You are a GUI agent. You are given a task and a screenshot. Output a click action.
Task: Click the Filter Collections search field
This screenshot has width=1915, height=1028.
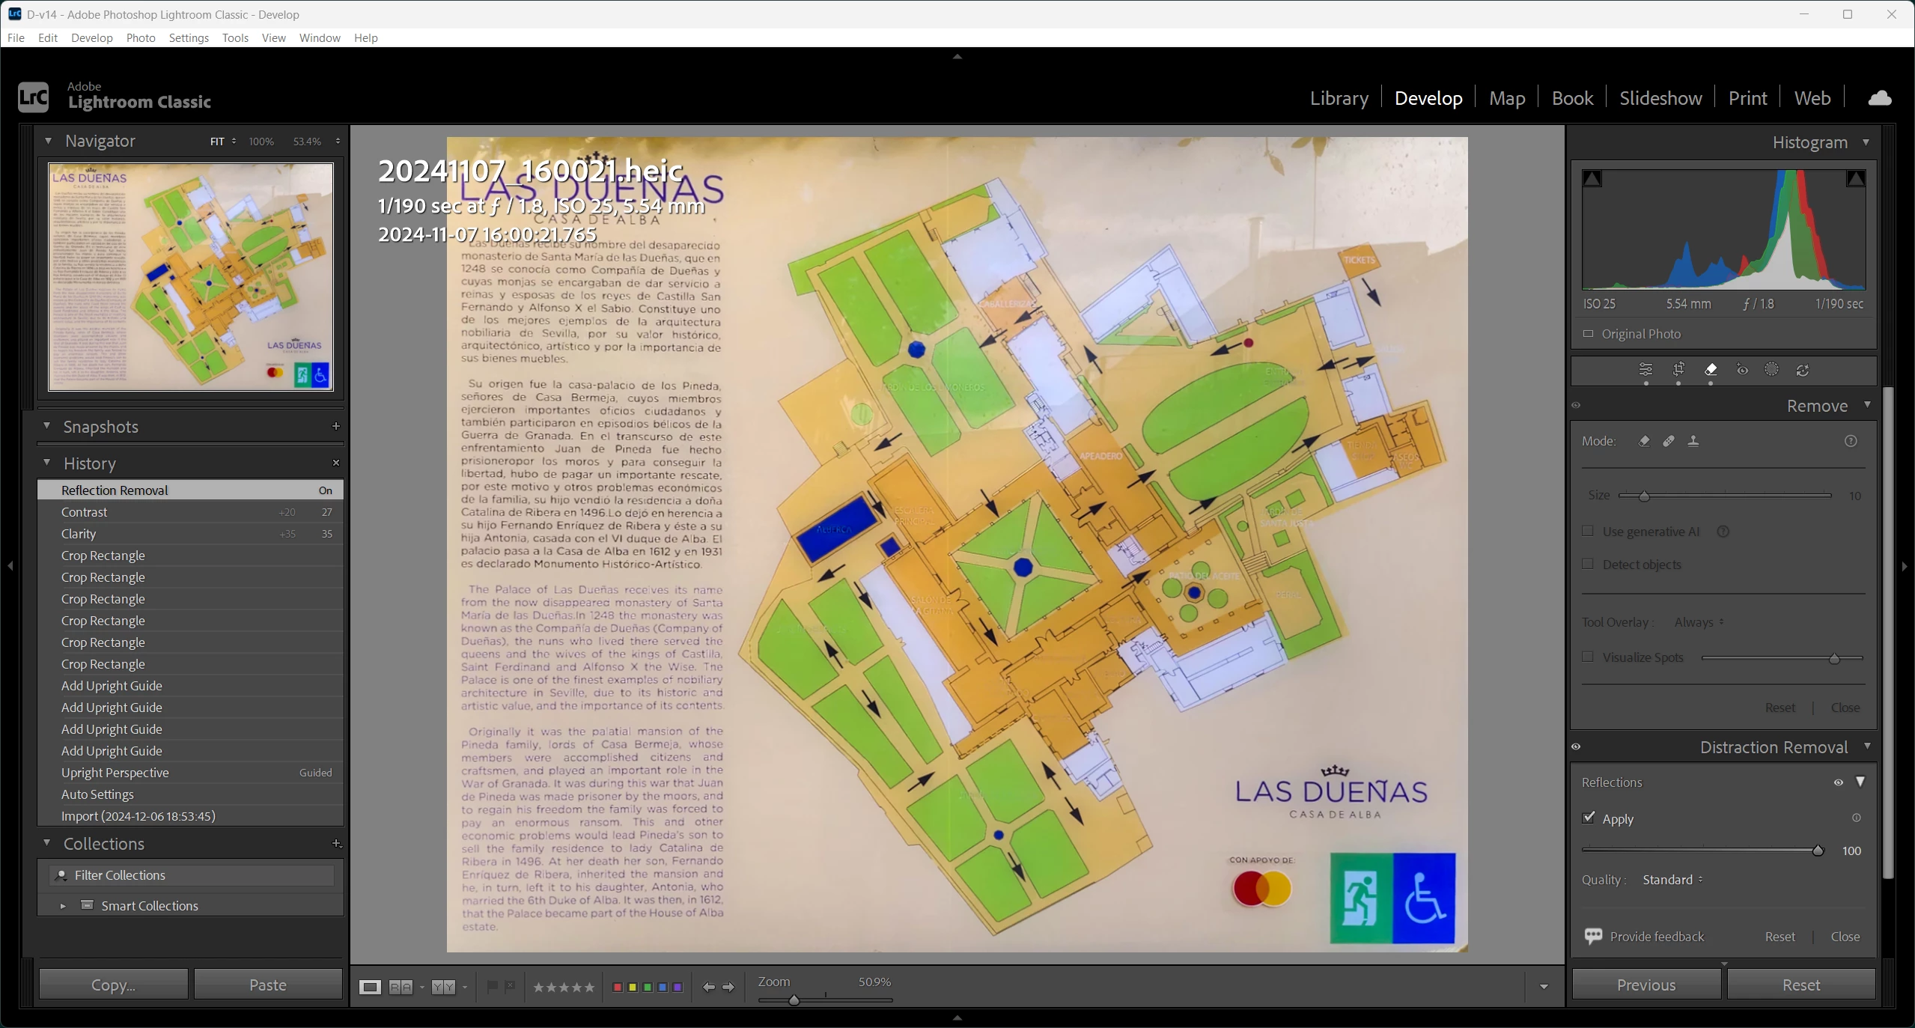[192, 875]
